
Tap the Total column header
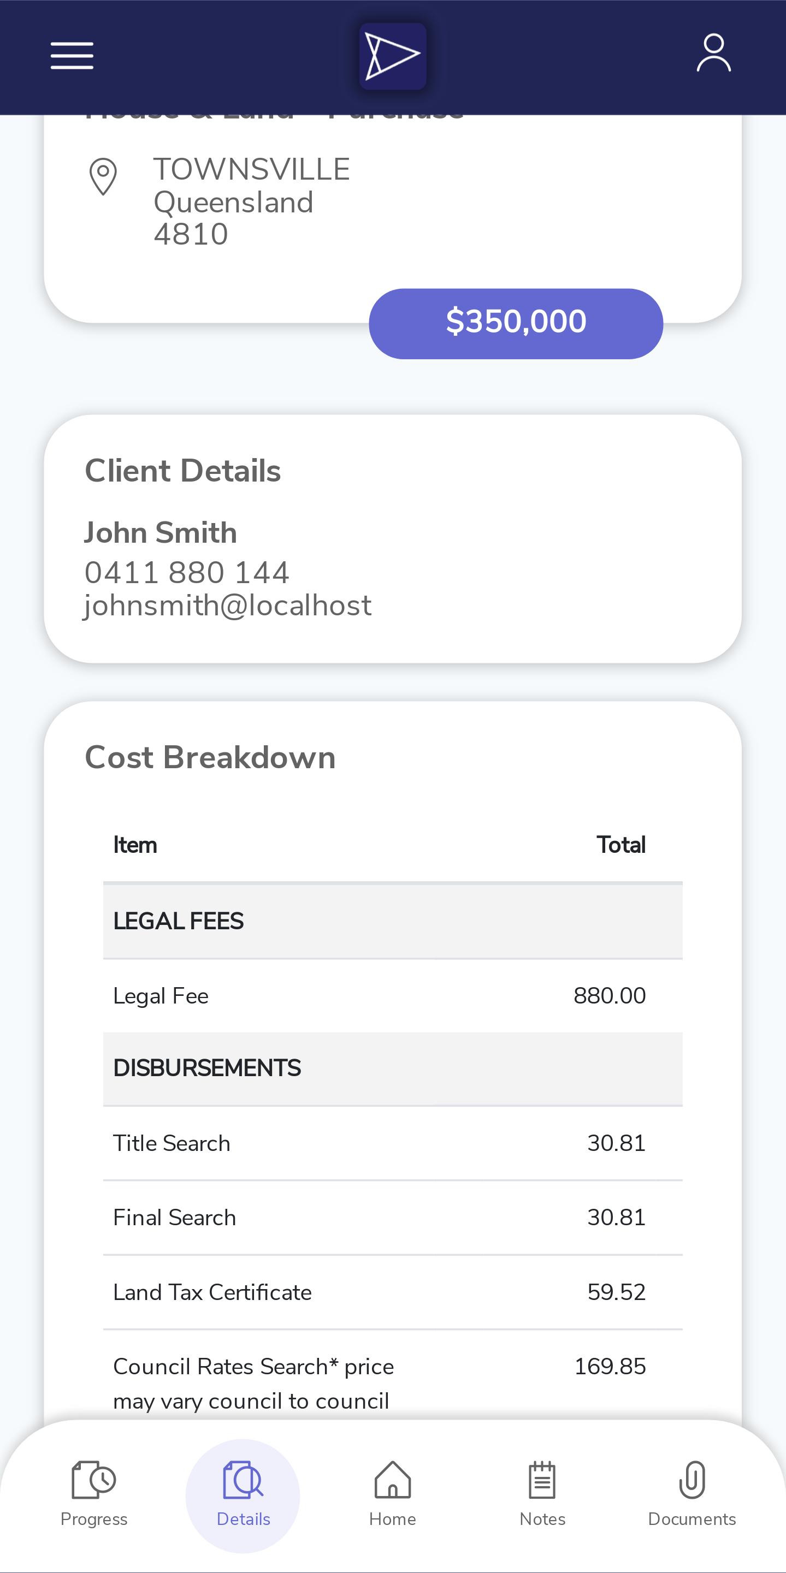pyautogui.click(x=621, y=845)
